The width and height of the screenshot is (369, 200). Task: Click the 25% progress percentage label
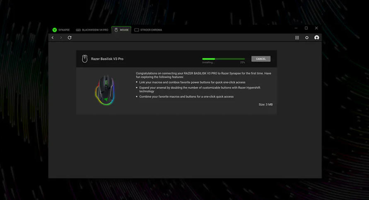click(x=242, y=63)
